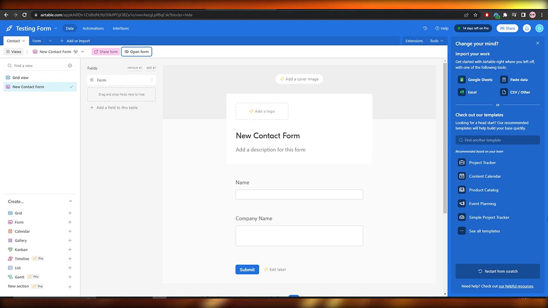548x308 pixels.
Task: Select New Contact Form view
Action: point(40,87)
